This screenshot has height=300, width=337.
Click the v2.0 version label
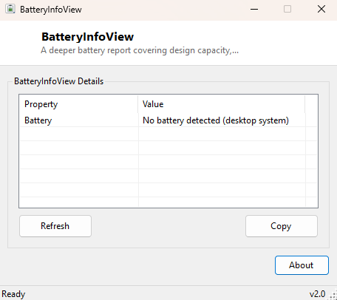pos(317,294)
